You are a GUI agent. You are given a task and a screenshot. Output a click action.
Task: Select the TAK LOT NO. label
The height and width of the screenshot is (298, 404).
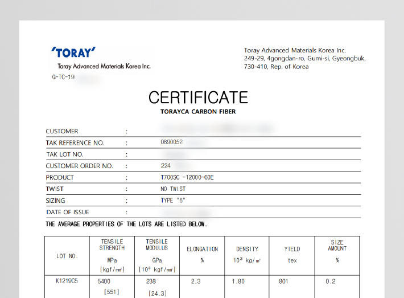(65, 154)
